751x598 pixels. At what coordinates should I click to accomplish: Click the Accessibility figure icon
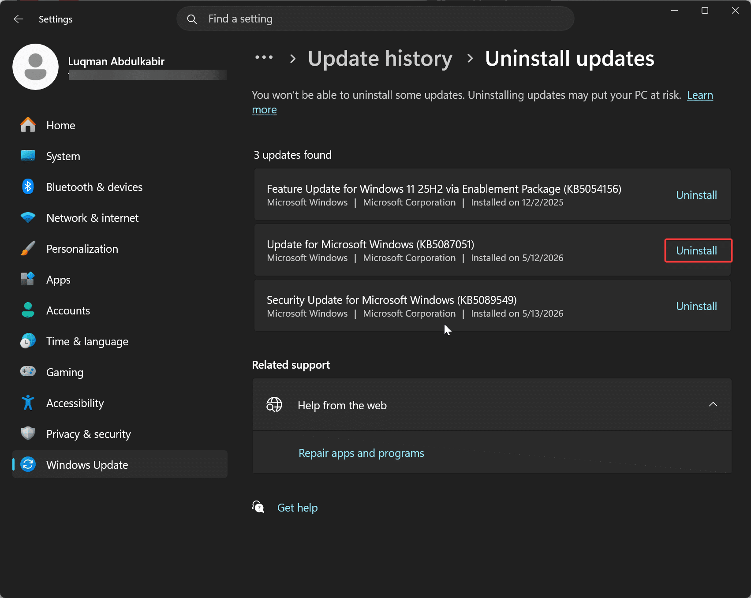(x=28, y=403)
